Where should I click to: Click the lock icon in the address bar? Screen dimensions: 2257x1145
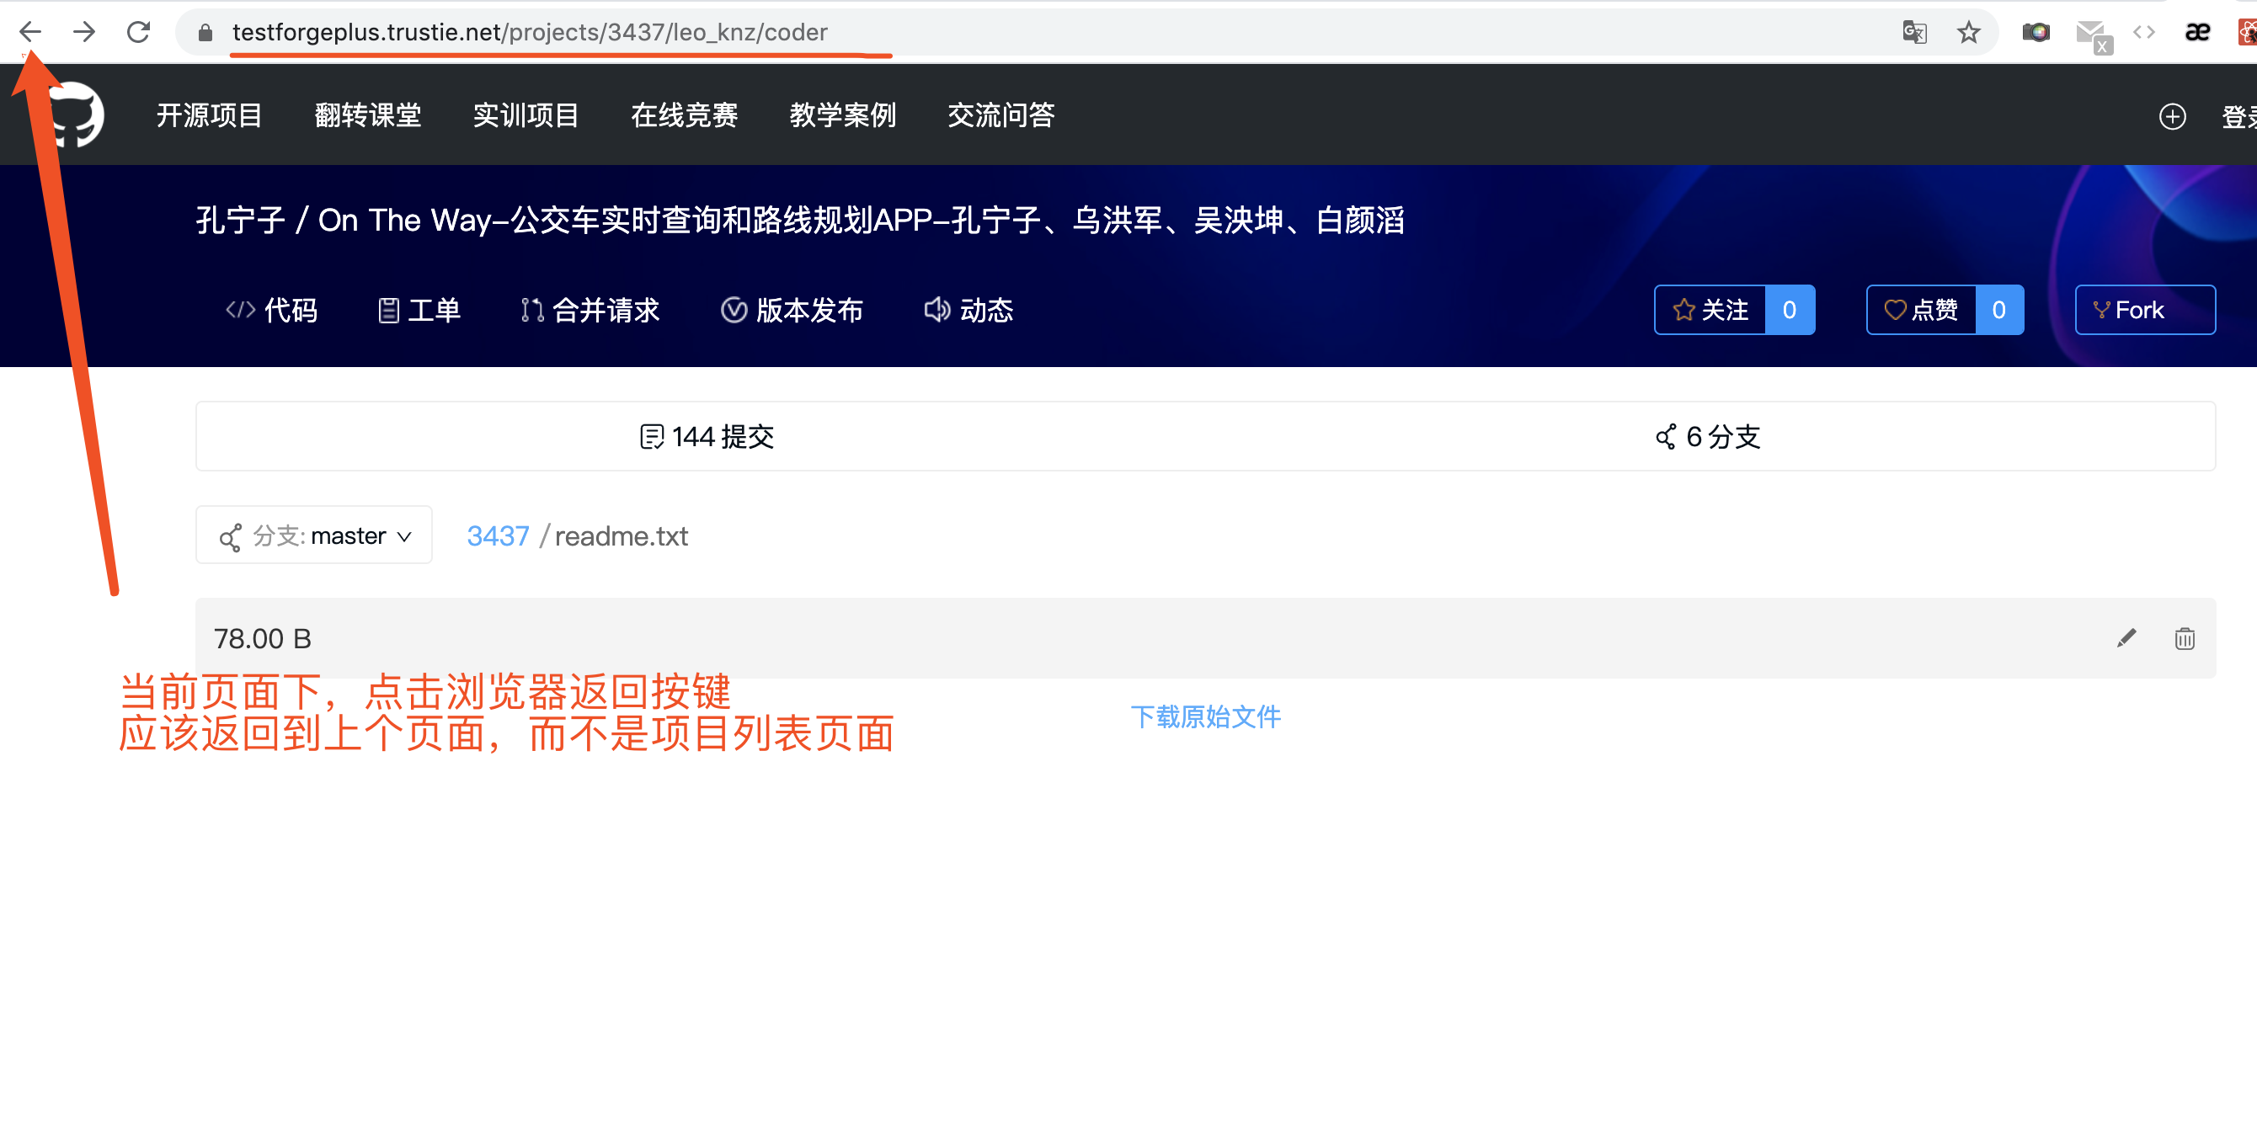coord(205,34)
